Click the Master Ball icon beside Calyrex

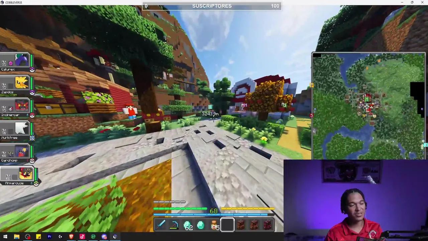click(32, 70)
